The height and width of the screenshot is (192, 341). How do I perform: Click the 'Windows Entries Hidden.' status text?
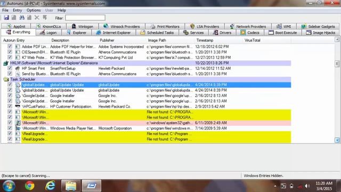[x=263, y=175]
